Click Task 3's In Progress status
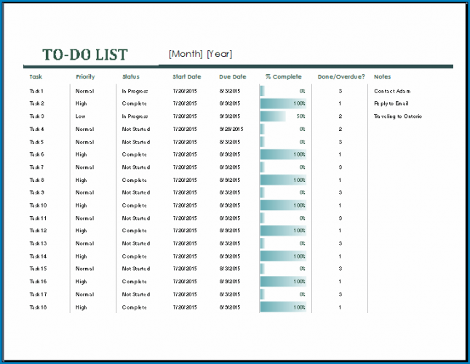The image size is (470, 364). pyautogui.click(x=135, y=116)
